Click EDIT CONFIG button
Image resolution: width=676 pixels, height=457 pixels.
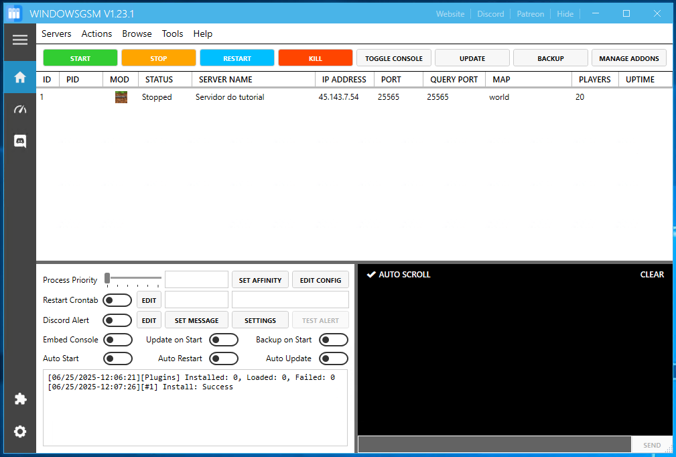point(320,280)
